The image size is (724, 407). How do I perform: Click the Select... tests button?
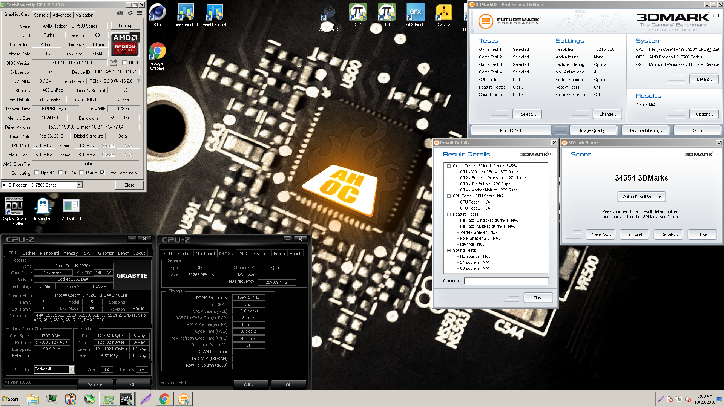(528, 114)
